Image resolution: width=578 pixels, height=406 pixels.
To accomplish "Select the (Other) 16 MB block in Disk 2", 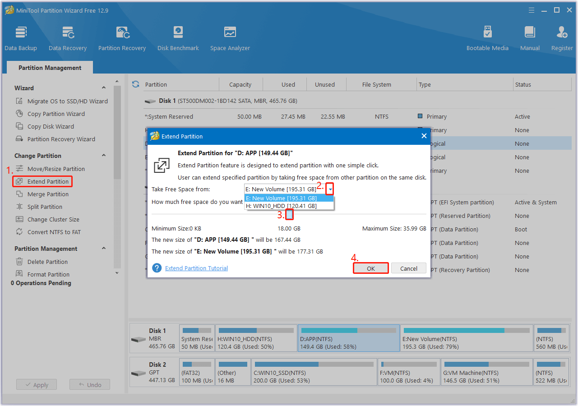I will coord(233,372).
